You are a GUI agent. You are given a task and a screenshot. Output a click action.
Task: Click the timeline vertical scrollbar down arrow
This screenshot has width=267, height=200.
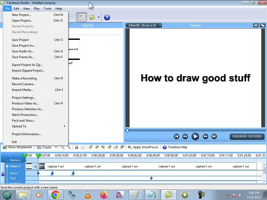coord(264,181)
